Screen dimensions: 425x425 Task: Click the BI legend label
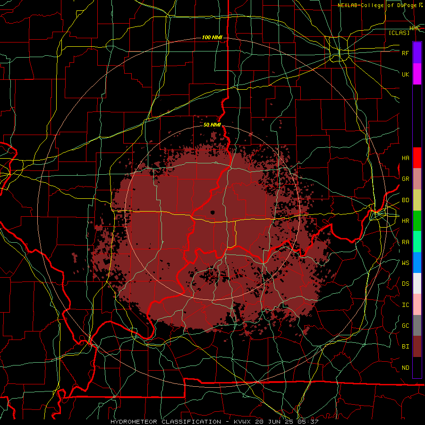point(405,347)
